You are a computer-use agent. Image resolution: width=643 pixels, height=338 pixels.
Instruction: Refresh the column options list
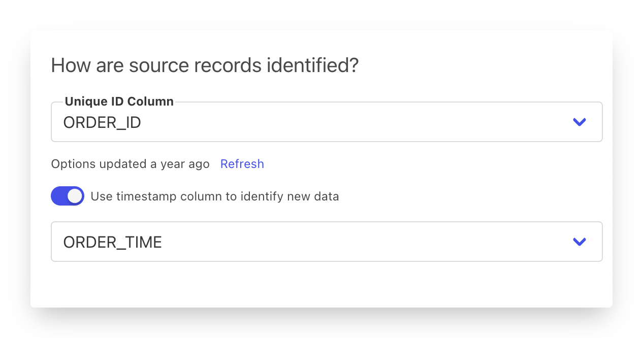pos(242,164)
